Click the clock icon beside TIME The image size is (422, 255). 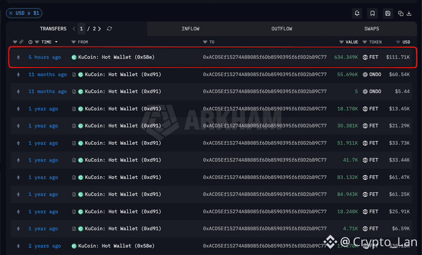click(x=31, y=42)
